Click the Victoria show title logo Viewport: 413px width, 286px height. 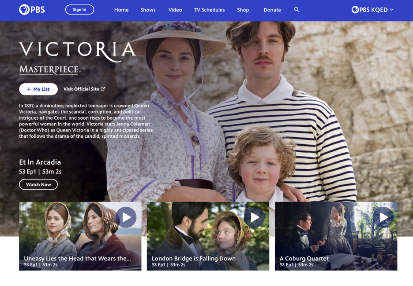(77, 51)
